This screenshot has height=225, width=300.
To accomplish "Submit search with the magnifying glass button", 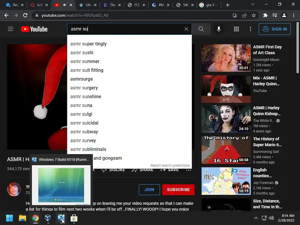I will coord(201,29).
